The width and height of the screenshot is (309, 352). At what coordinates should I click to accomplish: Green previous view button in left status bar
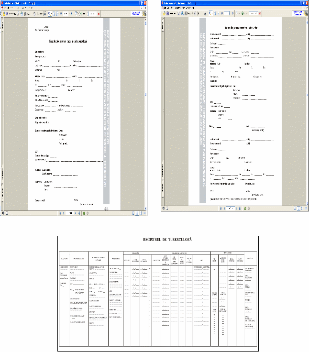84,213
